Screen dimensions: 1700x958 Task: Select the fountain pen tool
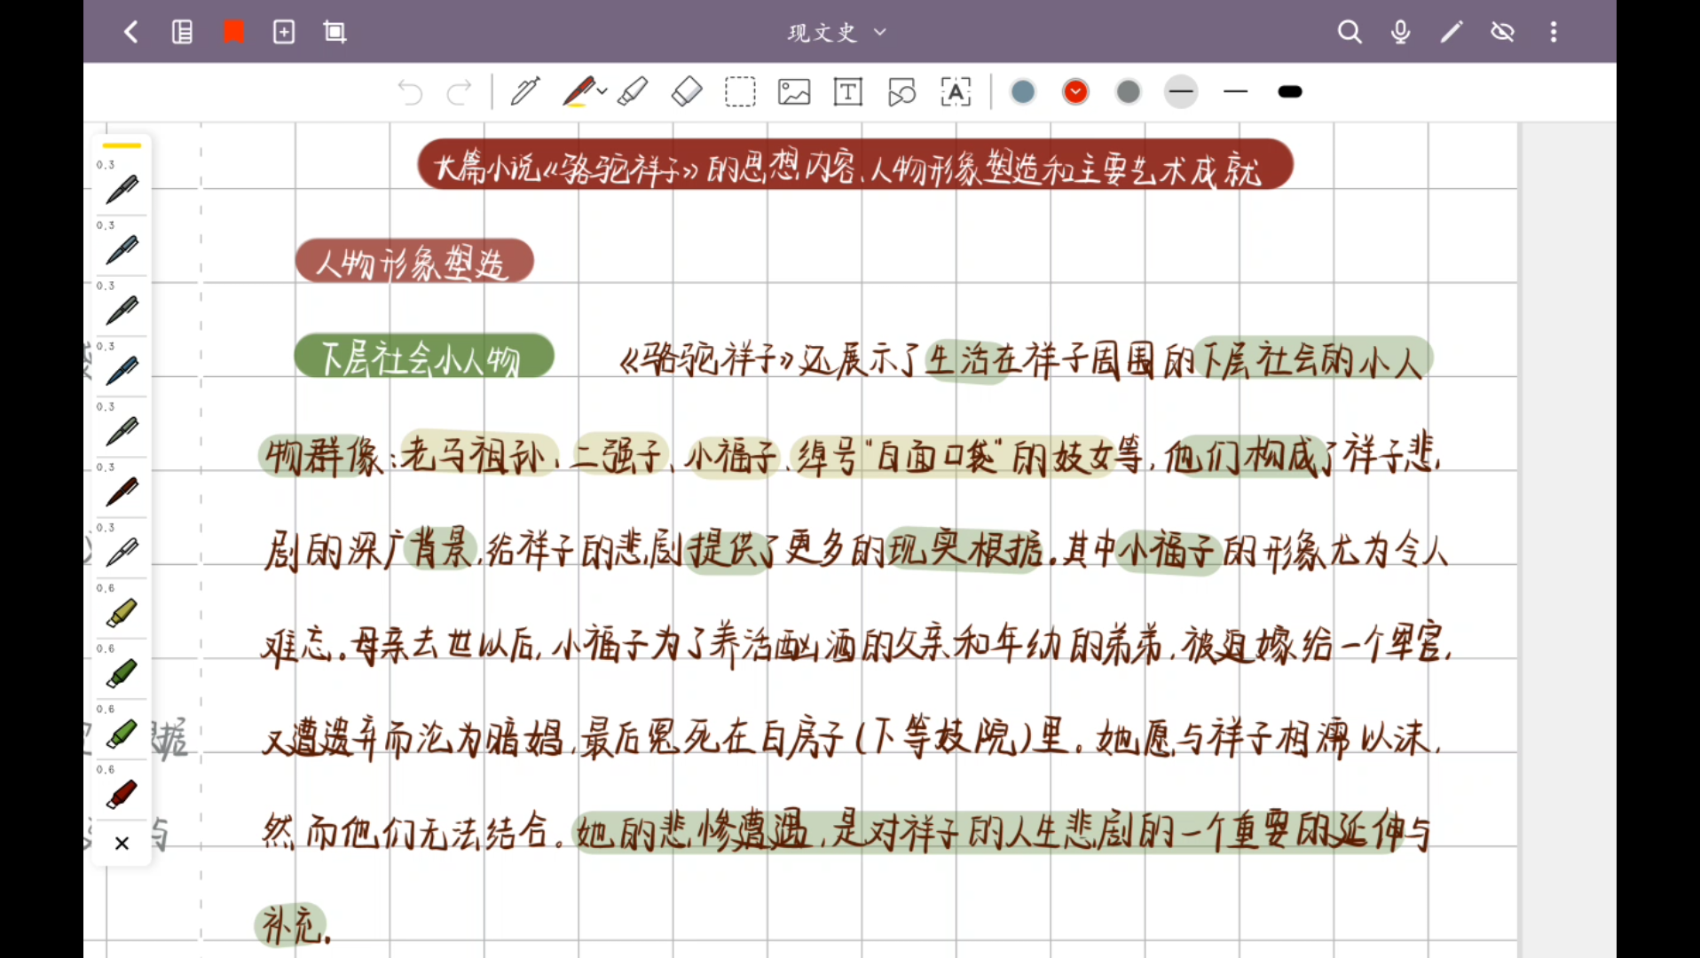(524, 91)
